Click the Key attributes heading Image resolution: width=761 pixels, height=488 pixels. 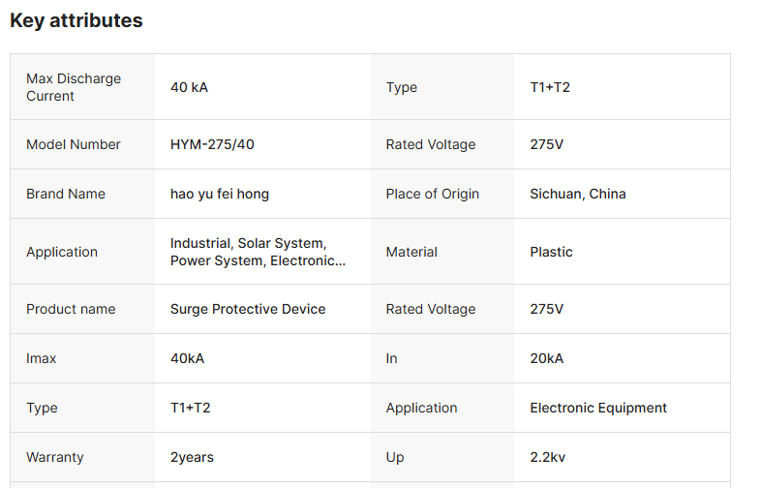(76, 20)
